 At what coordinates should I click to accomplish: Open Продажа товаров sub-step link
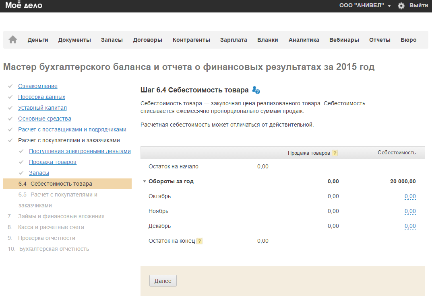click(x=53, y=162)
